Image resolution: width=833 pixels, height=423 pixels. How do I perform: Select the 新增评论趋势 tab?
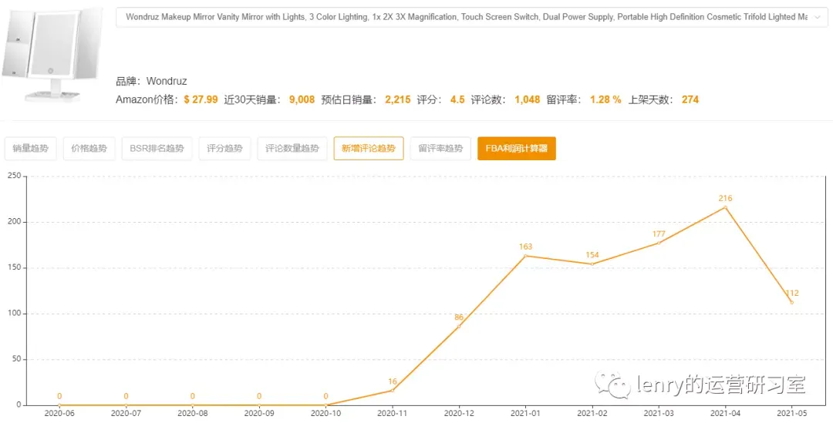pos(369,149)
